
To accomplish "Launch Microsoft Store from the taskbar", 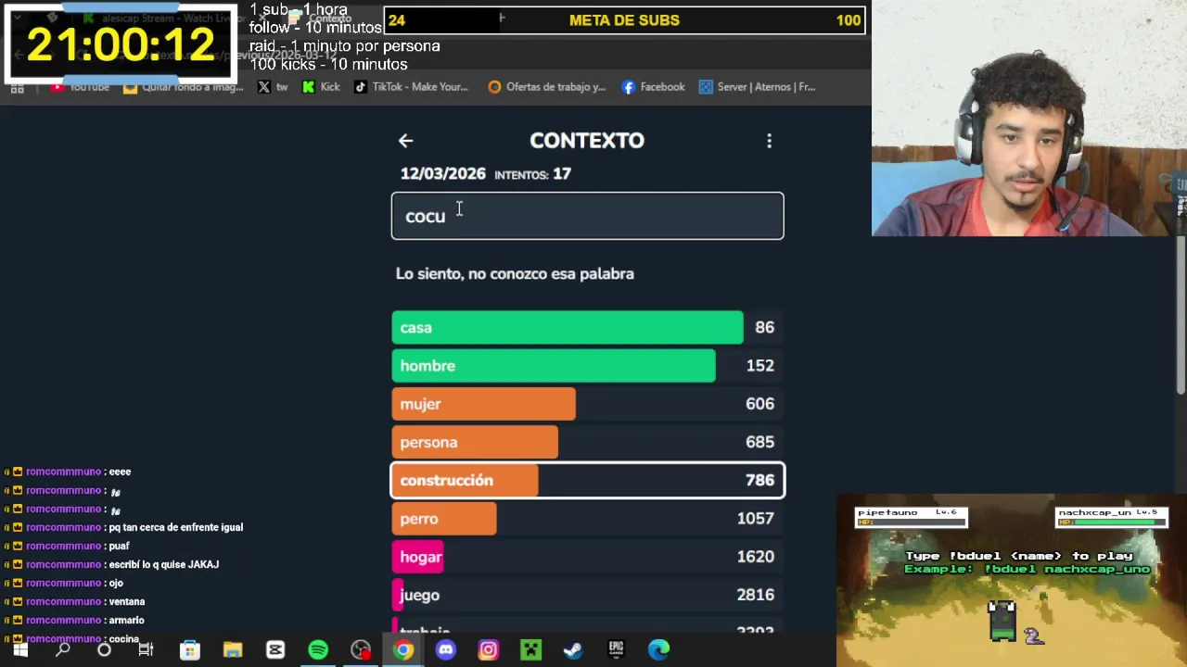I will click(189, 650).
